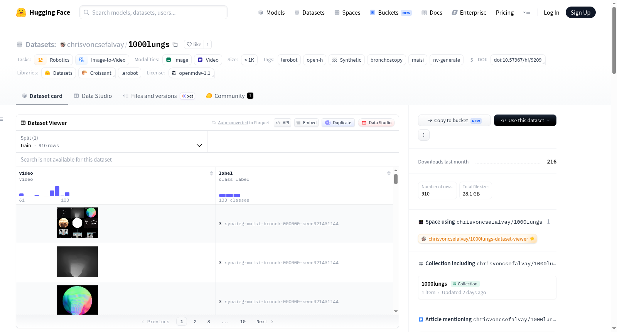Screen dimensions: 617x332
Task: Focus the models and datasets search field
Action: point(153,12)
